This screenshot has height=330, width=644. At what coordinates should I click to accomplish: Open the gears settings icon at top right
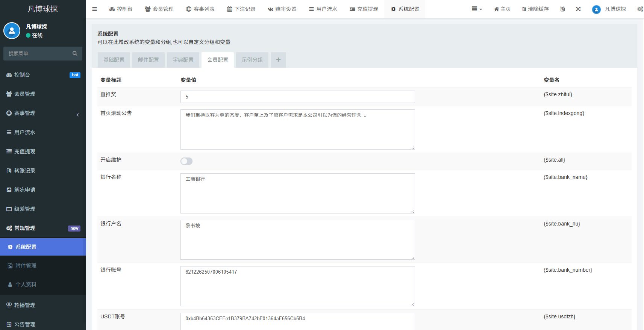pos(640,9)
